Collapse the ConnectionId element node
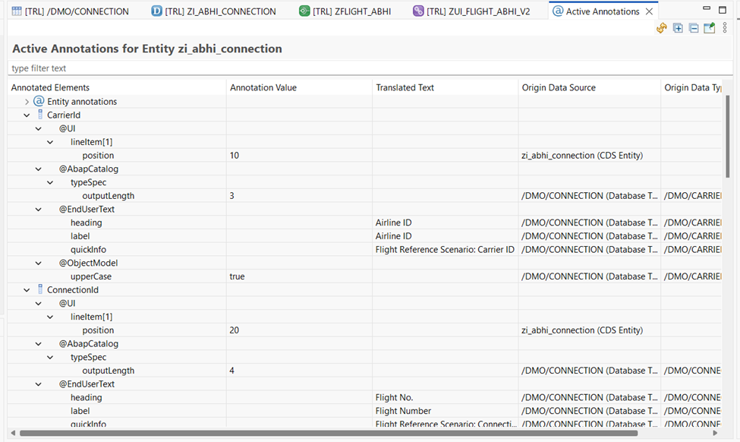 (27, 290)
